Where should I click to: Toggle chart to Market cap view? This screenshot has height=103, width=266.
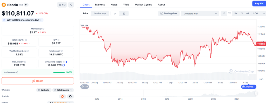100,13
